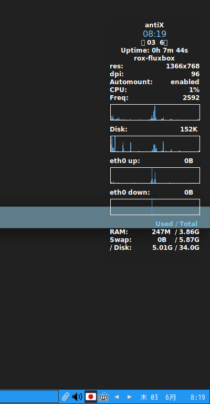Click the RAM 247M / 3.86G line
The height and width of the screenshot is (404, 210).
coord(154,232)
